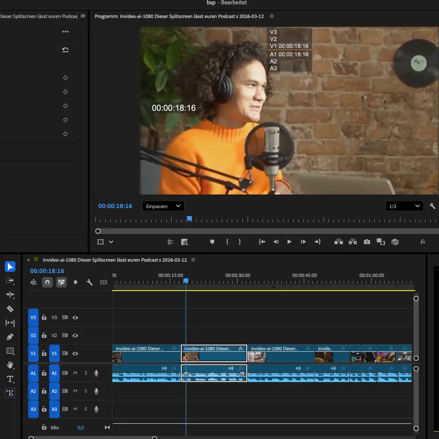Enable the voice-over record mic on track A1
The image size is (439, 439).
pyautogui.click(x=96, y=373)
